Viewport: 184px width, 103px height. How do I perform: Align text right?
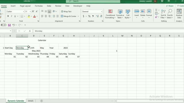(x=49, y=16)
